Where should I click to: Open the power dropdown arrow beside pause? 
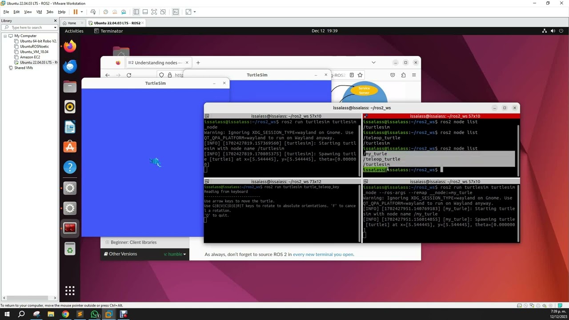click(81, 12)
